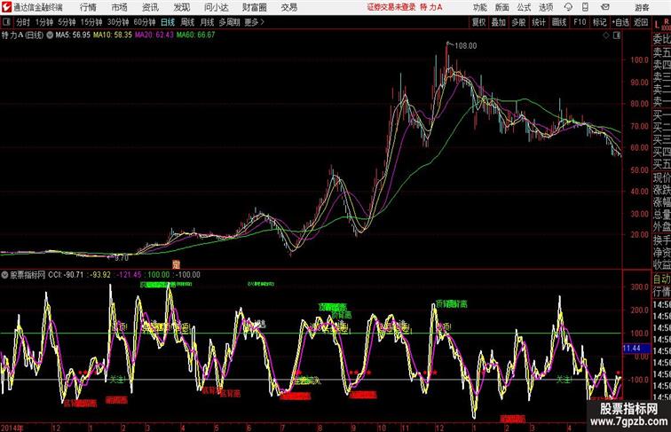The height and width of the screenshot is (432, 671).
Task: Open the 资讯 menu
Action: click(150, 7)
